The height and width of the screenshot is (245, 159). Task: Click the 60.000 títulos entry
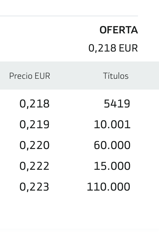point(112,145)
